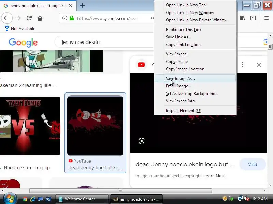This screenshot has height=204, width=273.
Task: Open the Death Battle VS thumbnail
Action: [30, 126]
